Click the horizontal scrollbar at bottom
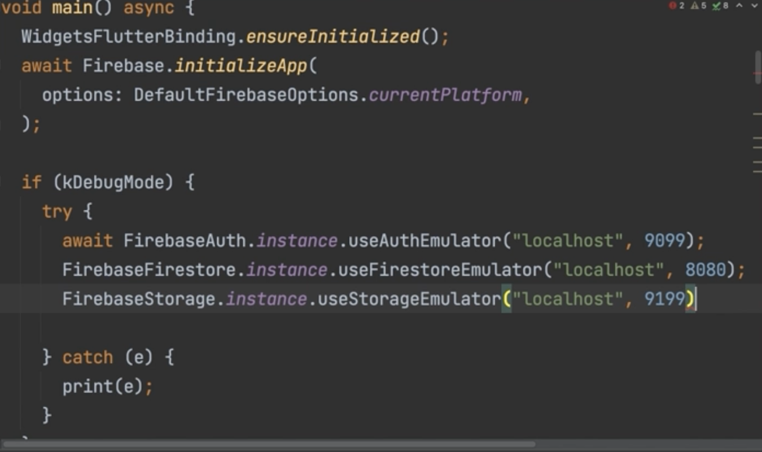Image resolution: width=762 pixels, height=452 pixels. point(270,444)
